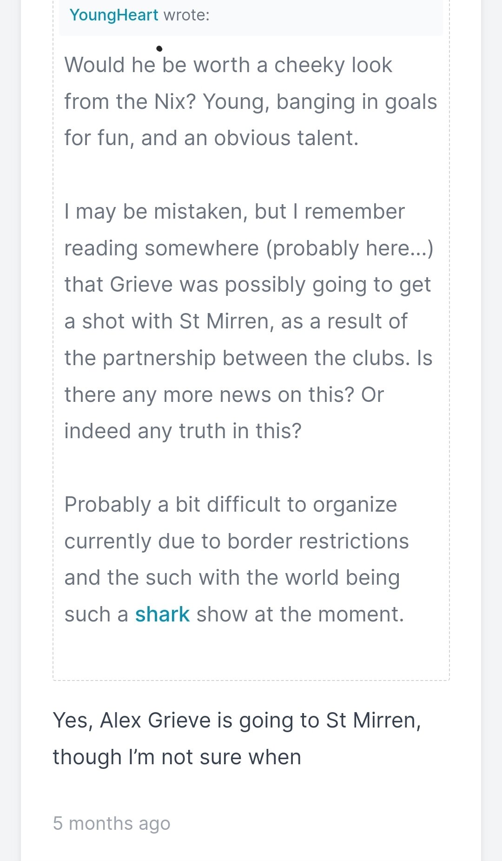Click the line "a shot with St Mirren, as a result of"

tap(236, 321)
